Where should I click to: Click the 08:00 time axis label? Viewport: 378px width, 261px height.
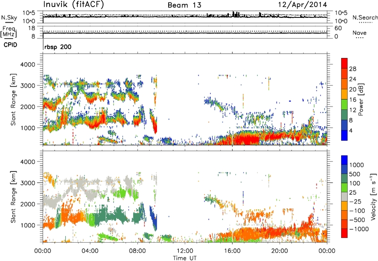(x=137, y=251)
